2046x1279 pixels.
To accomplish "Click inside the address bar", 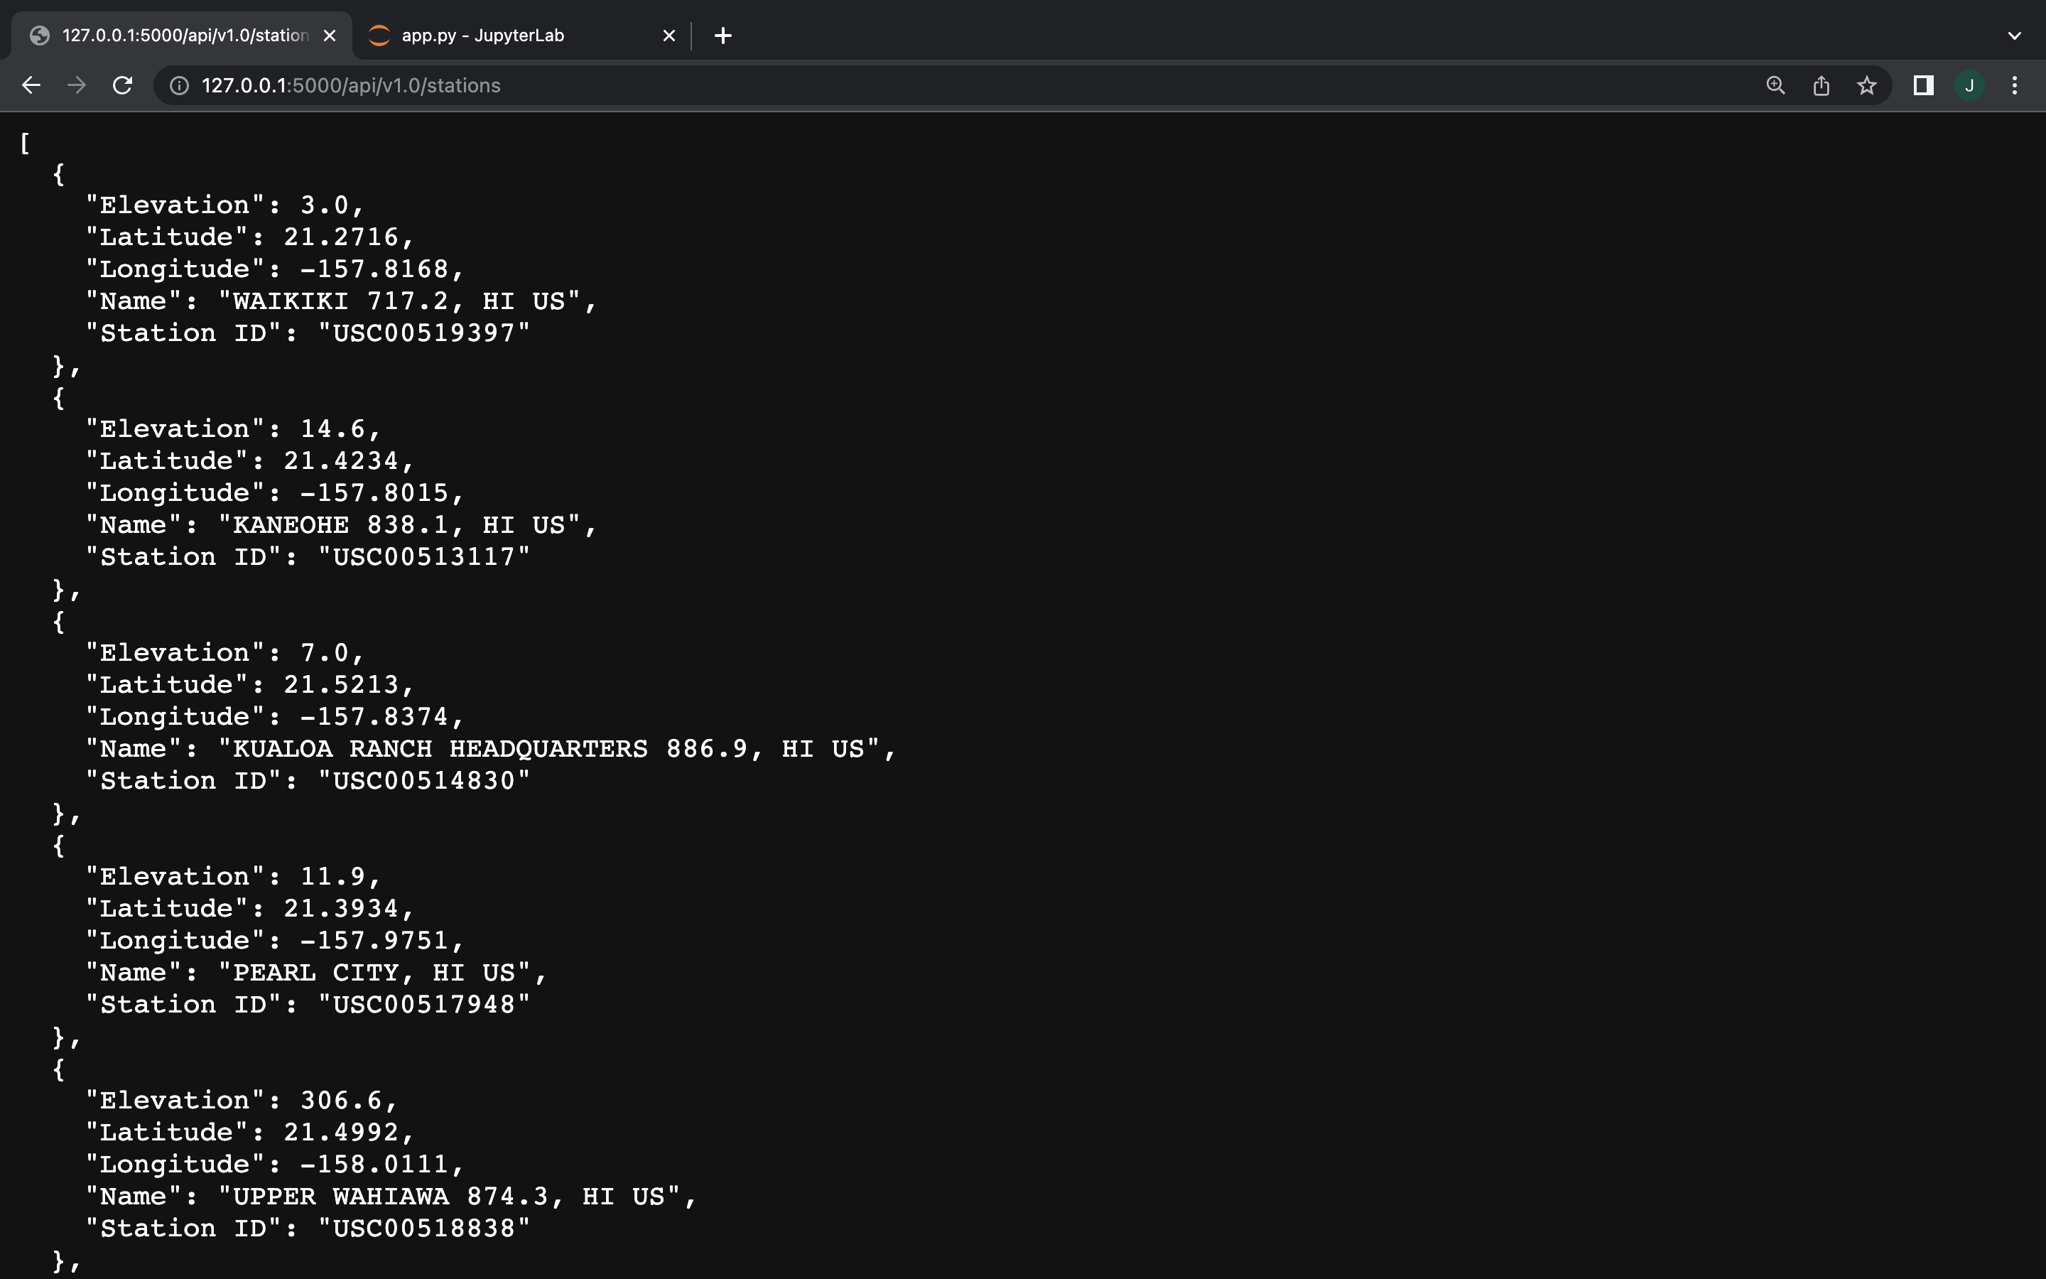I will 592,85.
